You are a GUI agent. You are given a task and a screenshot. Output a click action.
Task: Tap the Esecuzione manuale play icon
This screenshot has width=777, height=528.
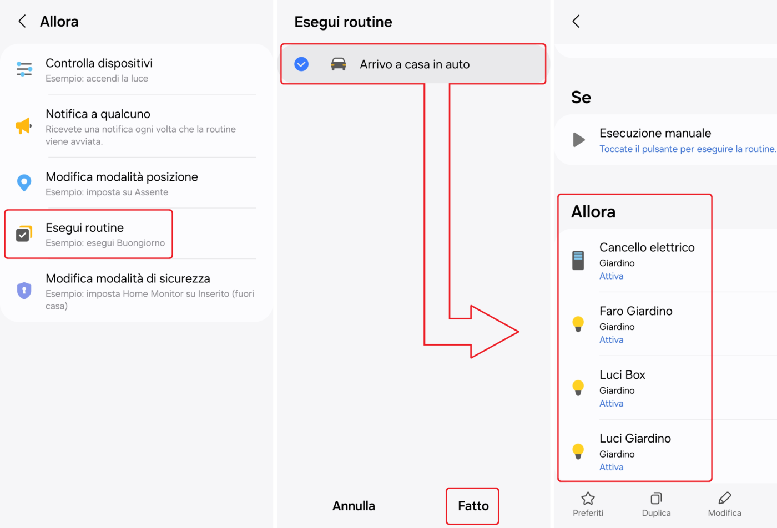click(x=578, y=140)
